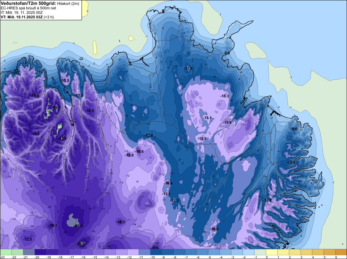
Task: Click the -13.5 temperature label
Action: tap(202, 139)
